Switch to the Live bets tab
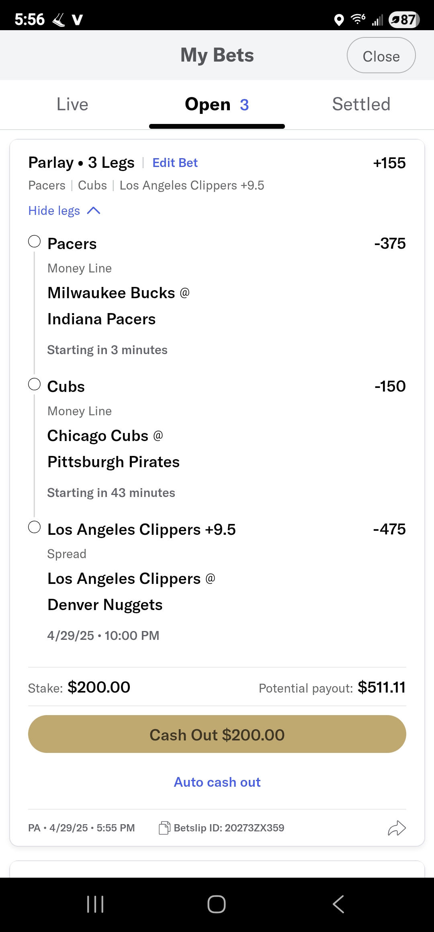The height and width of the screenshot is (932, 434). (72, 104)
